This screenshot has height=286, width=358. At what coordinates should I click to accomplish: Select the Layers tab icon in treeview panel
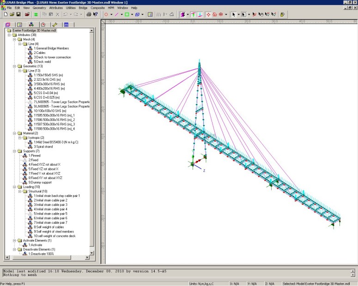point(8,24)
